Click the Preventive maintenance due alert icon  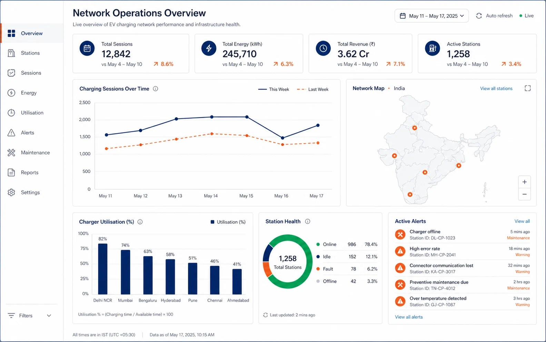400,285
